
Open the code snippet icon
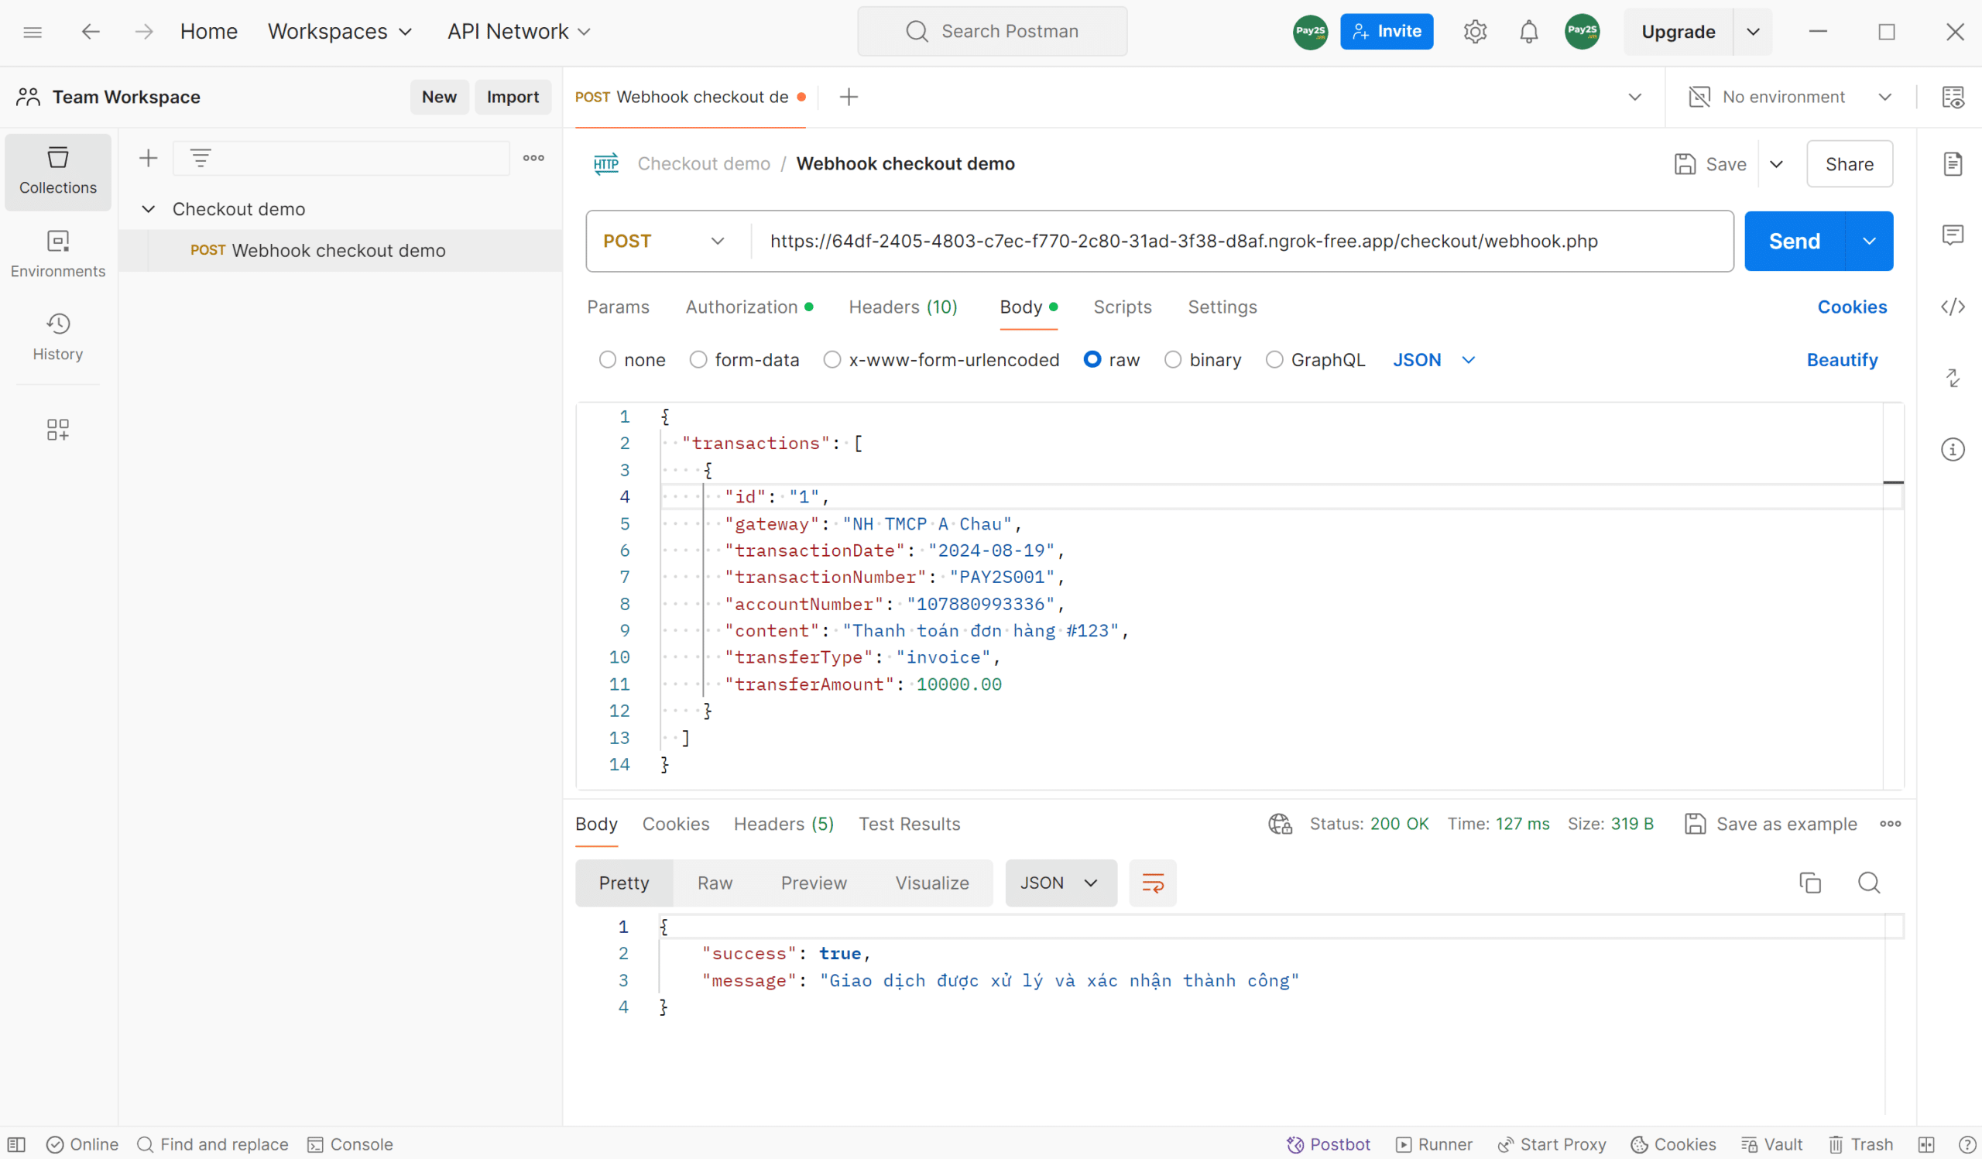tap(1953, 307)
